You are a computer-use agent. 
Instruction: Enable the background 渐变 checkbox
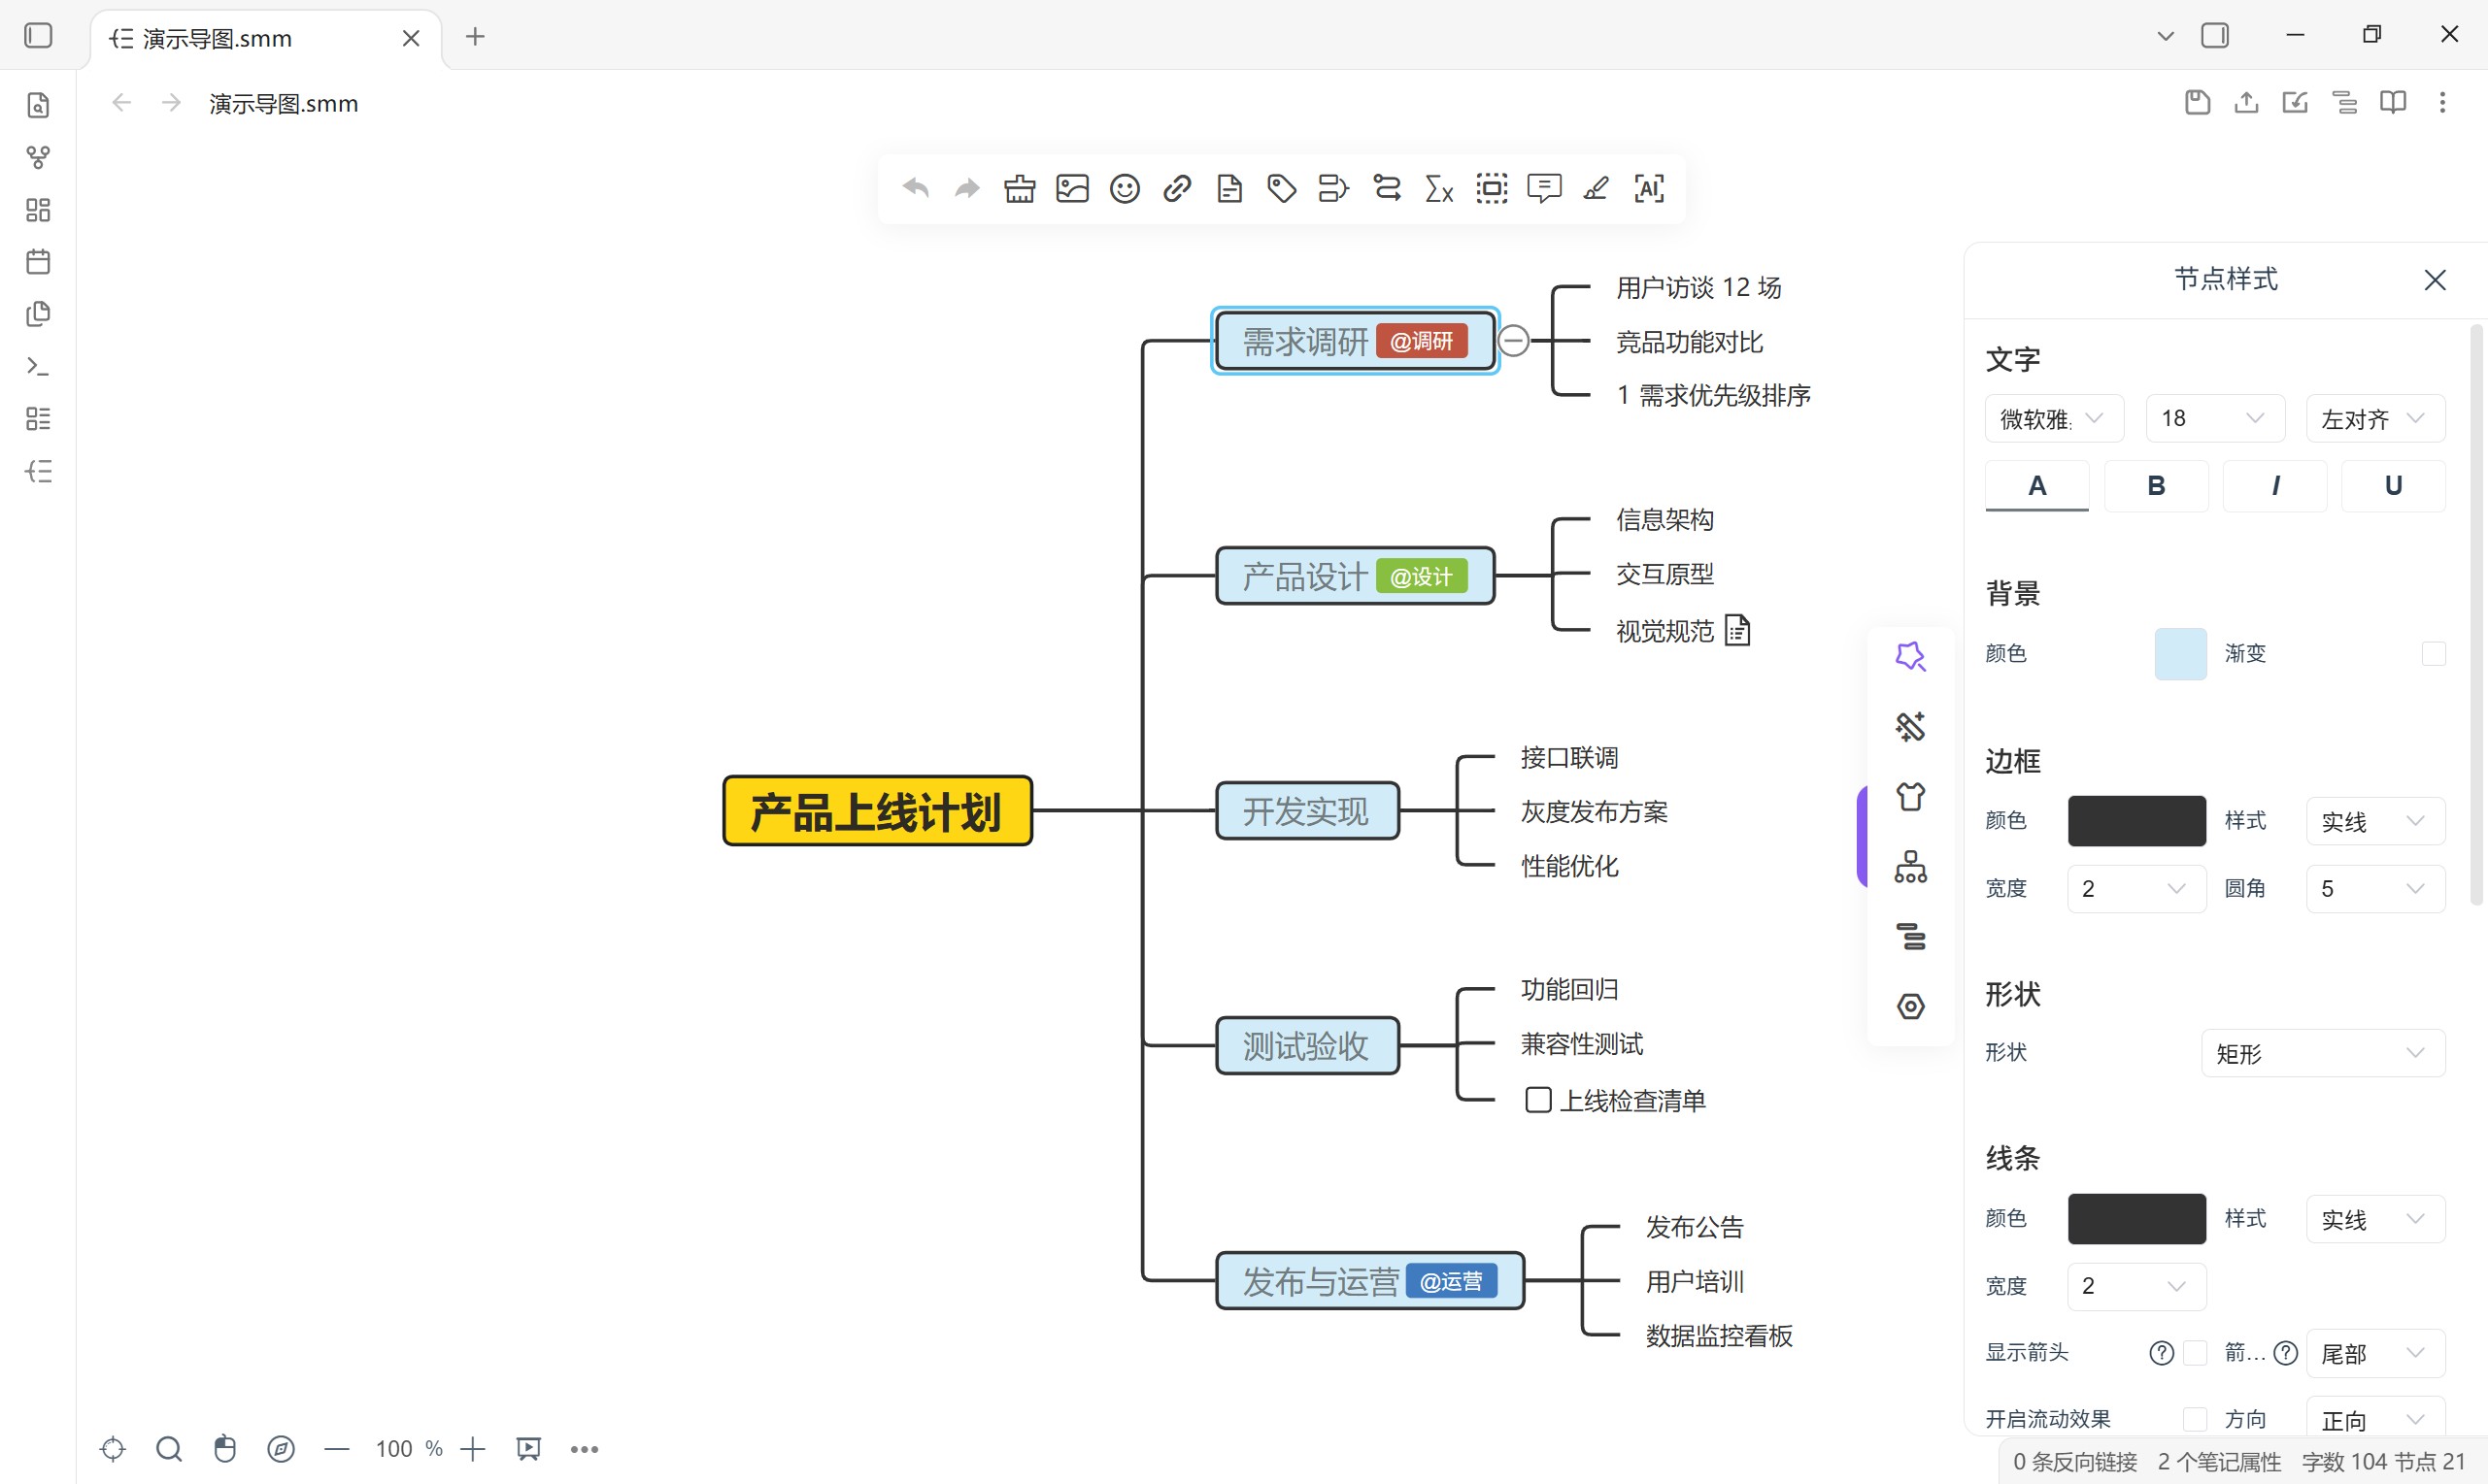pos(2433,653)
